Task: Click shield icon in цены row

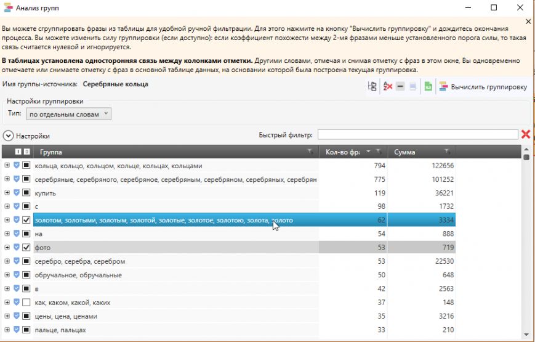Action: (17, 316)
